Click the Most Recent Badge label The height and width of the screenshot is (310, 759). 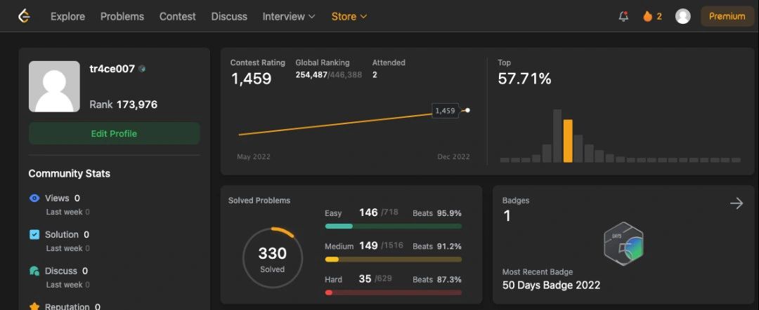click(538, 272)
